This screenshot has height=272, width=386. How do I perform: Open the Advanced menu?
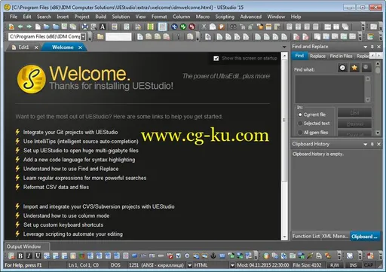[251, 17]
